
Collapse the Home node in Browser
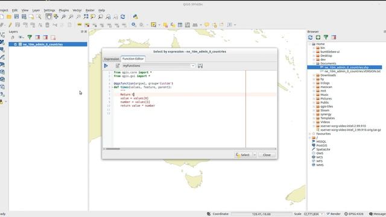point(310,44)
